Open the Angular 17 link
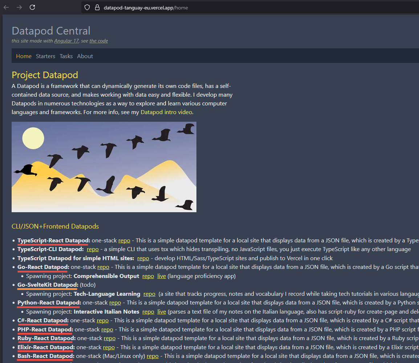The width and height of the screenshot is (419, 363). (66, 41)
